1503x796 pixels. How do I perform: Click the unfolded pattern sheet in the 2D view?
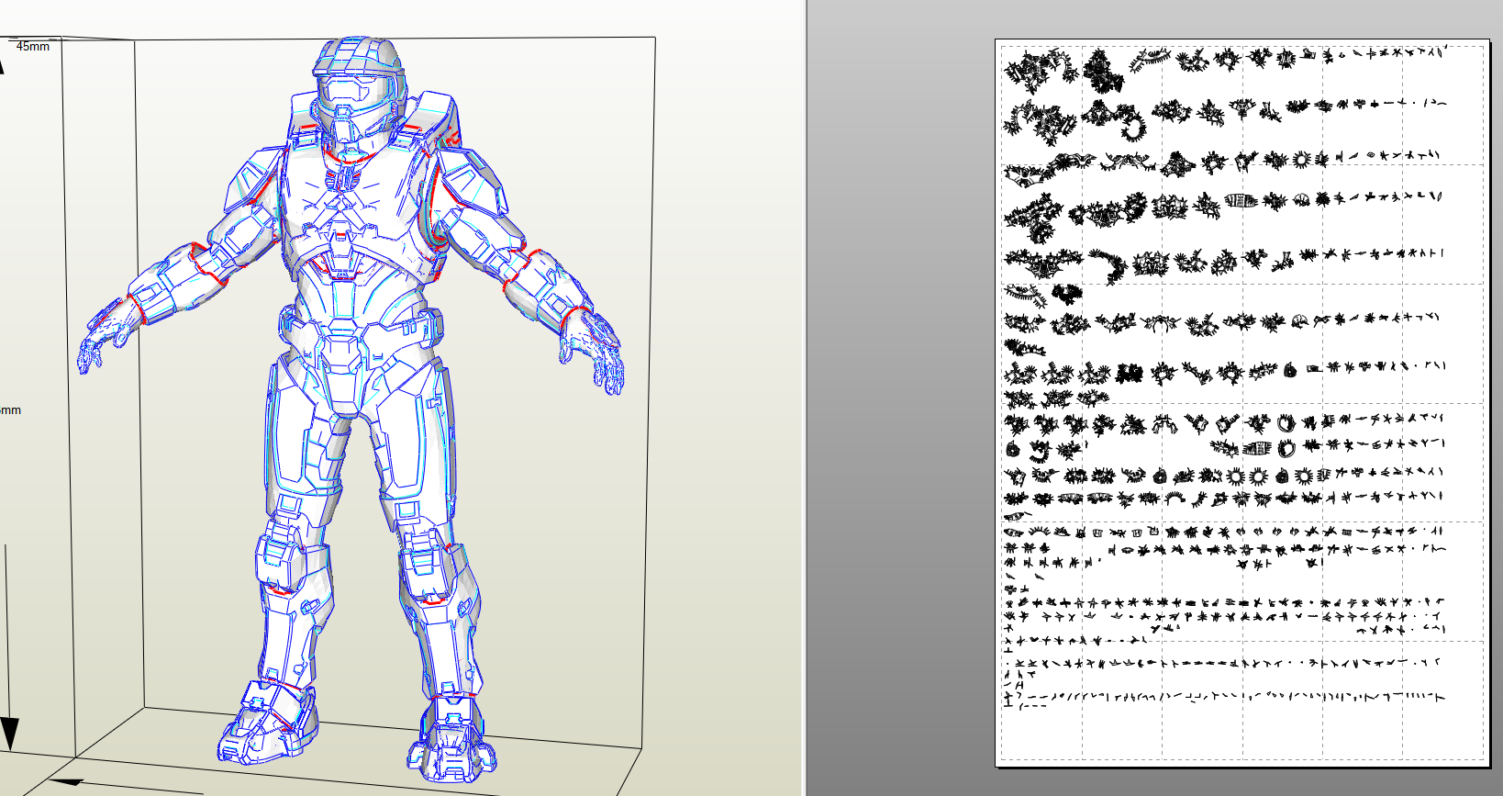[1241, 403]
